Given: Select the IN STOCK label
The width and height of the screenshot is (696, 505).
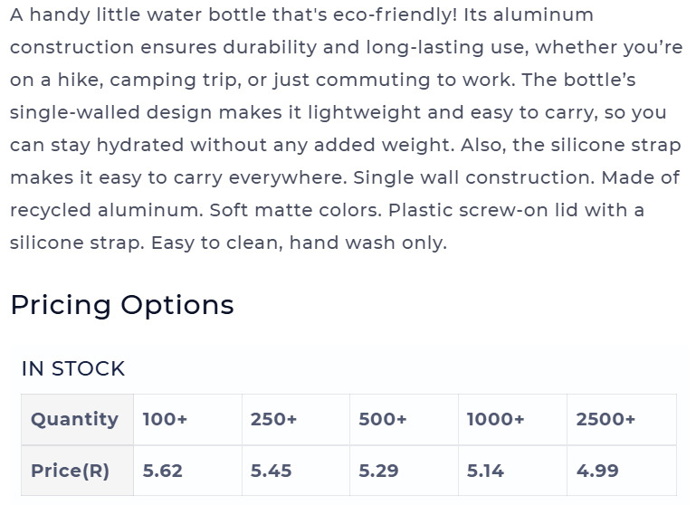Looking at the screenshot, I should click(x=73, y=368).
